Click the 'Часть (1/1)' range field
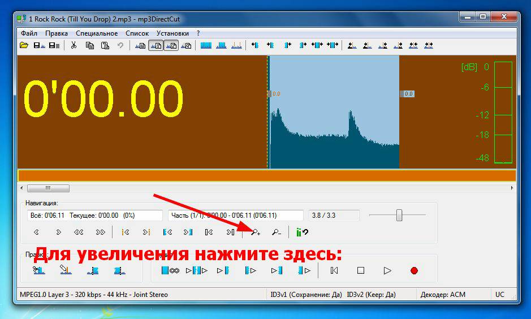Screen dimensions: 531x319 click(x=236, y=215)
